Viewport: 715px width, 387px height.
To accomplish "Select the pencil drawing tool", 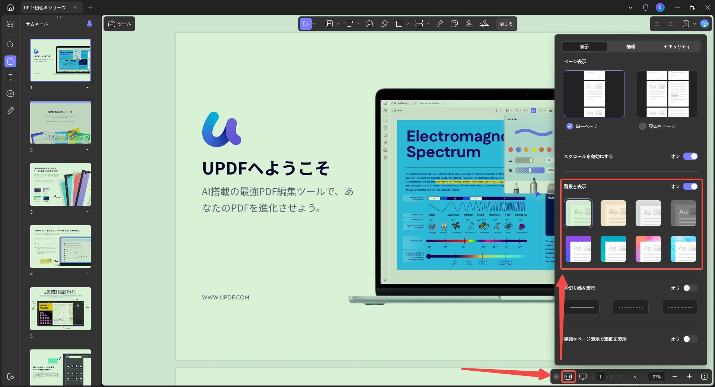I will (385, 24).
